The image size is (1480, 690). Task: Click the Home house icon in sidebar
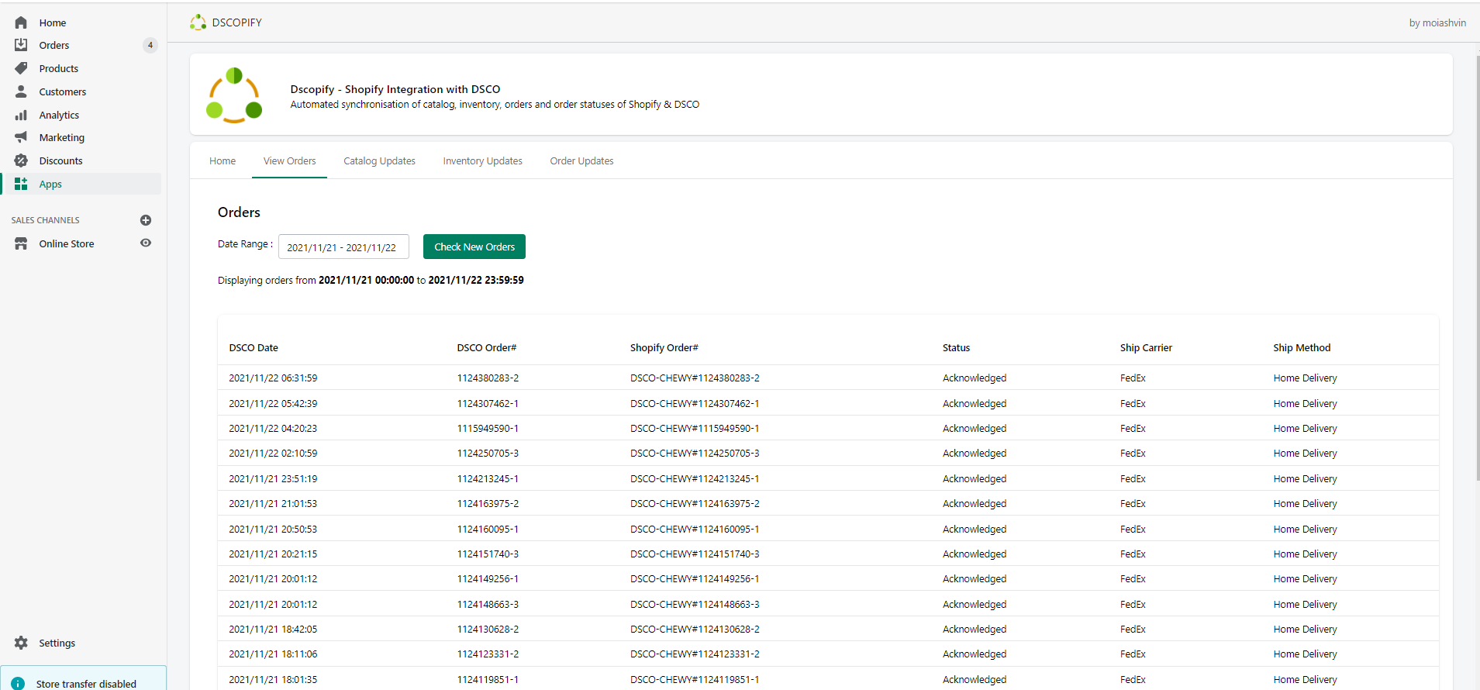coord(21,22)
